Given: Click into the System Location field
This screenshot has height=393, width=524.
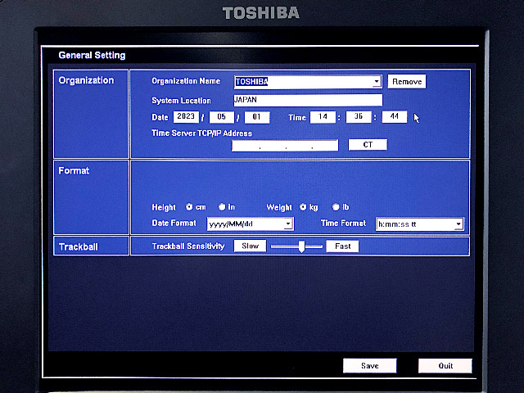Looking at the screenshot, I should click(x=308, y=100).
